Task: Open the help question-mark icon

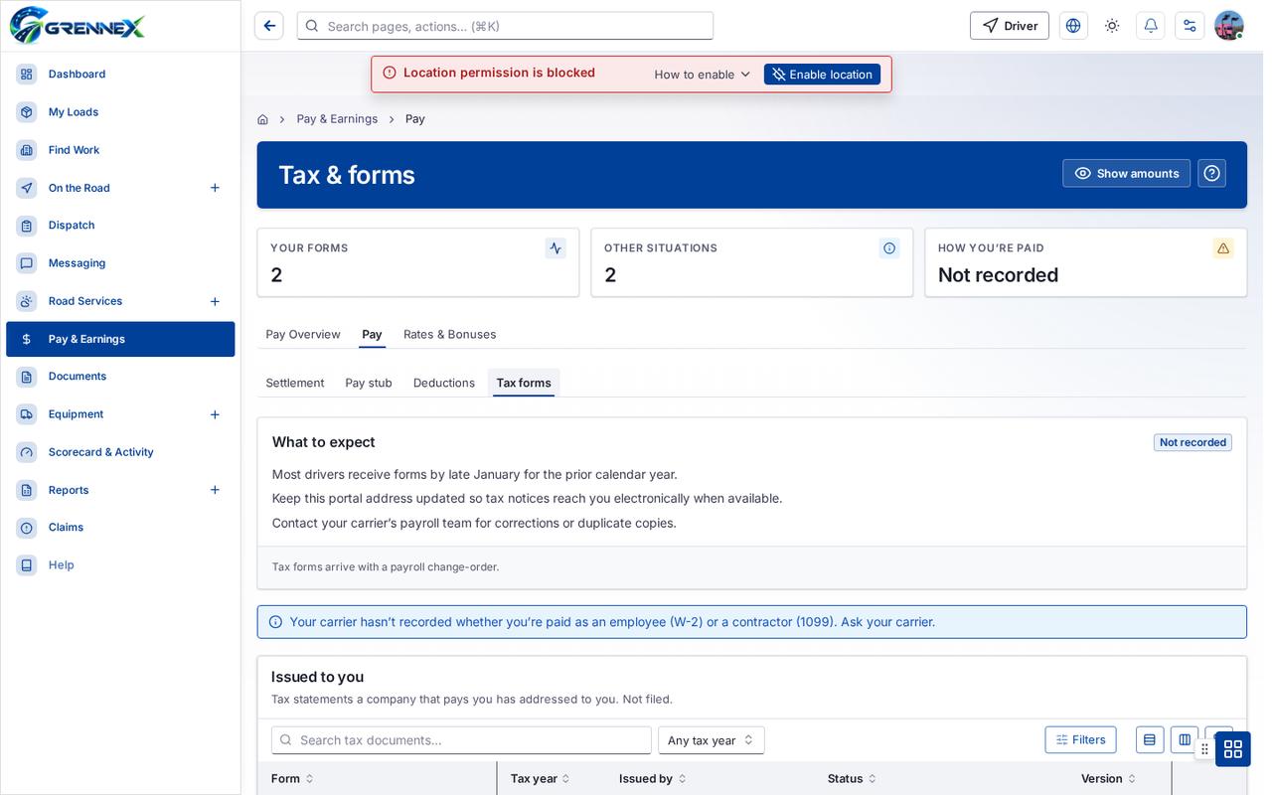Action: coord(1211,173)
